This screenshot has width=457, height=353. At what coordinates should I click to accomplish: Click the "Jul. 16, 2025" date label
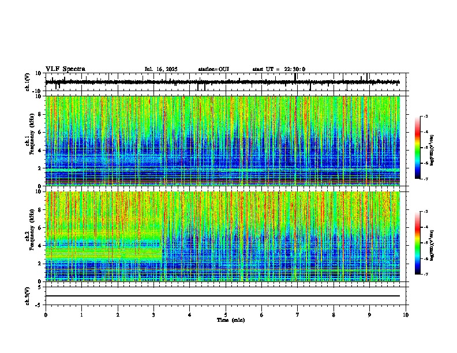tap(161, 69)
